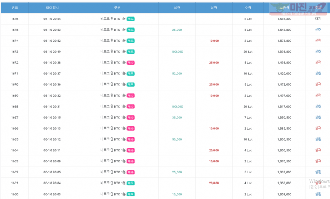Viewport: 330px width, 199px height.
Task: Click the 25,000 loss in row 1672
Action: pos(214,63)
